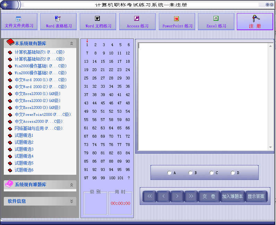
Task: Click the red book icon beside 试题精选1
Action: click(x=10, y=136)
